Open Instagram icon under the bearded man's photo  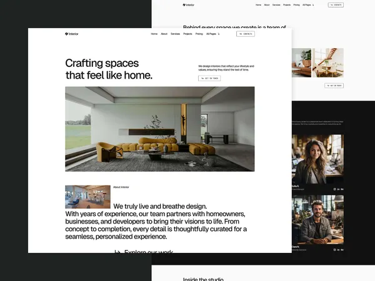[334, 250]
